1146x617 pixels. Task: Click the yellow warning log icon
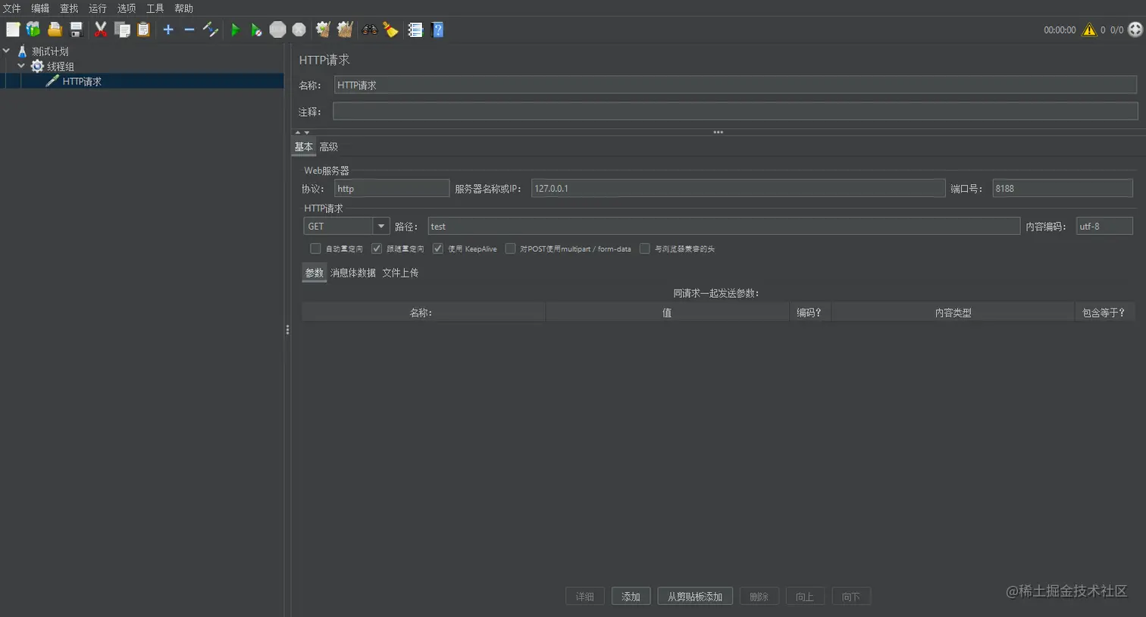(1089, 30)
